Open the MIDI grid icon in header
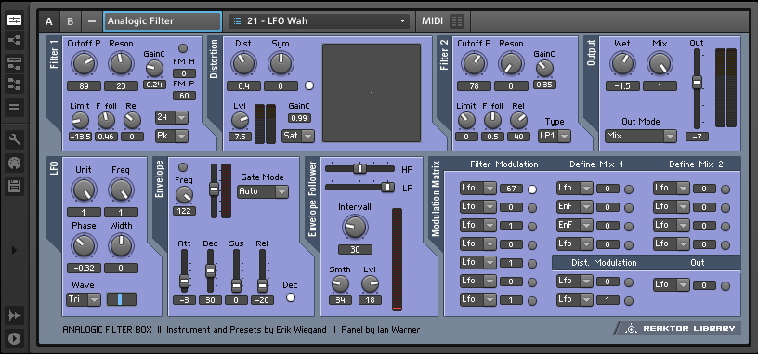 tap(456, 20)
